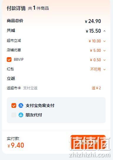Click the 红包 row label
The image size is (113, 160).
pyautogui.click(x=10, y=69)
